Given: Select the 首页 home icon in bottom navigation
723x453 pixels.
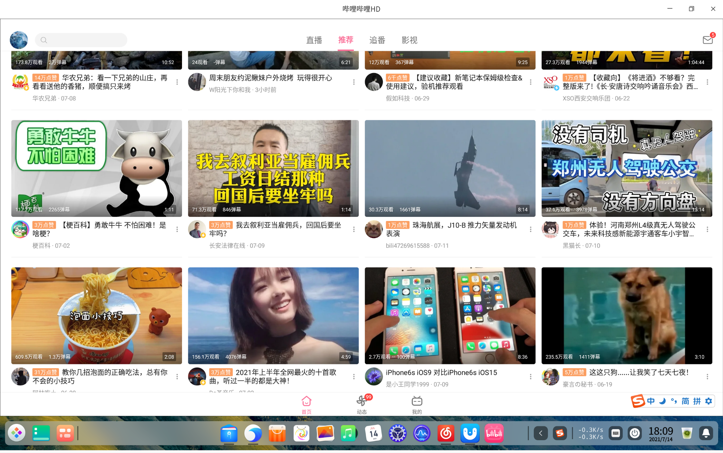Looking at the screenshot, I should click(x=306, y=401).
